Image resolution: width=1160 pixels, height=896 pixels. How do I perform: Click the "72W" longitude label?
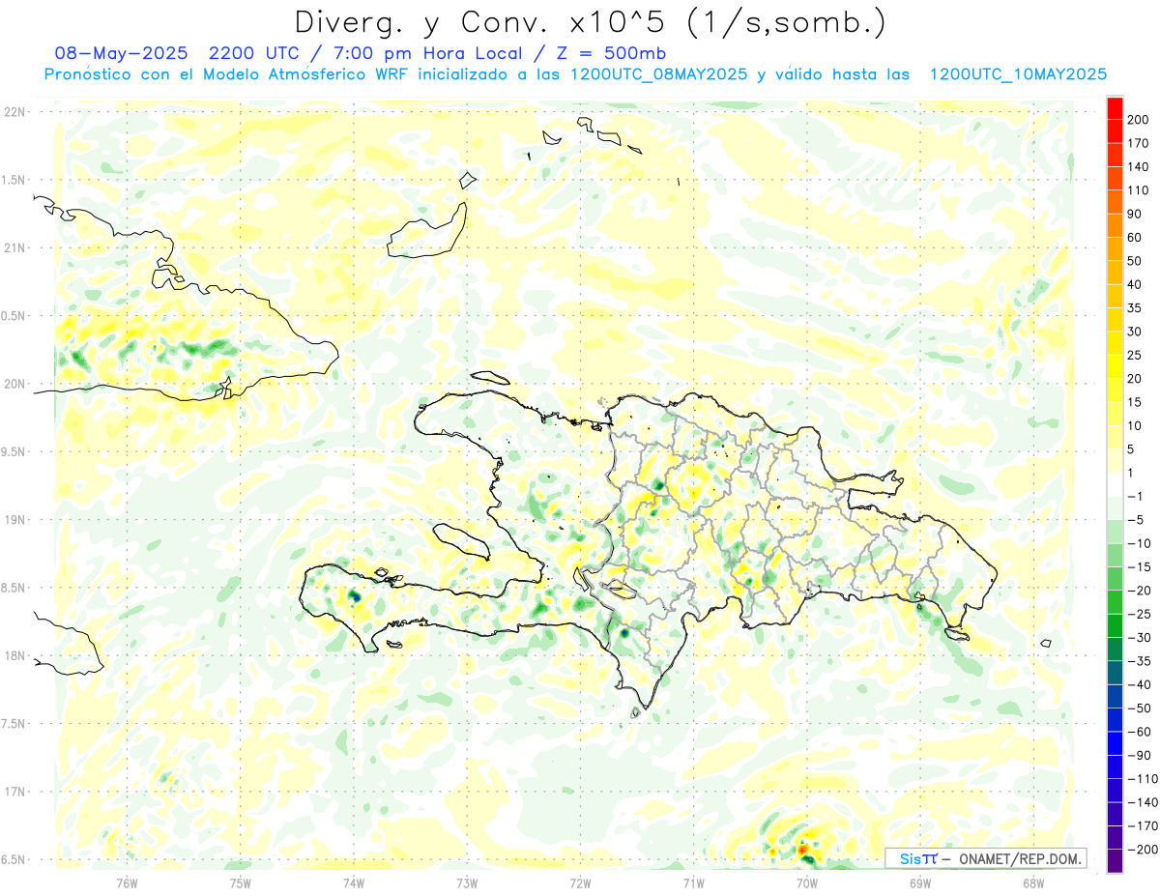pos(580,882)
